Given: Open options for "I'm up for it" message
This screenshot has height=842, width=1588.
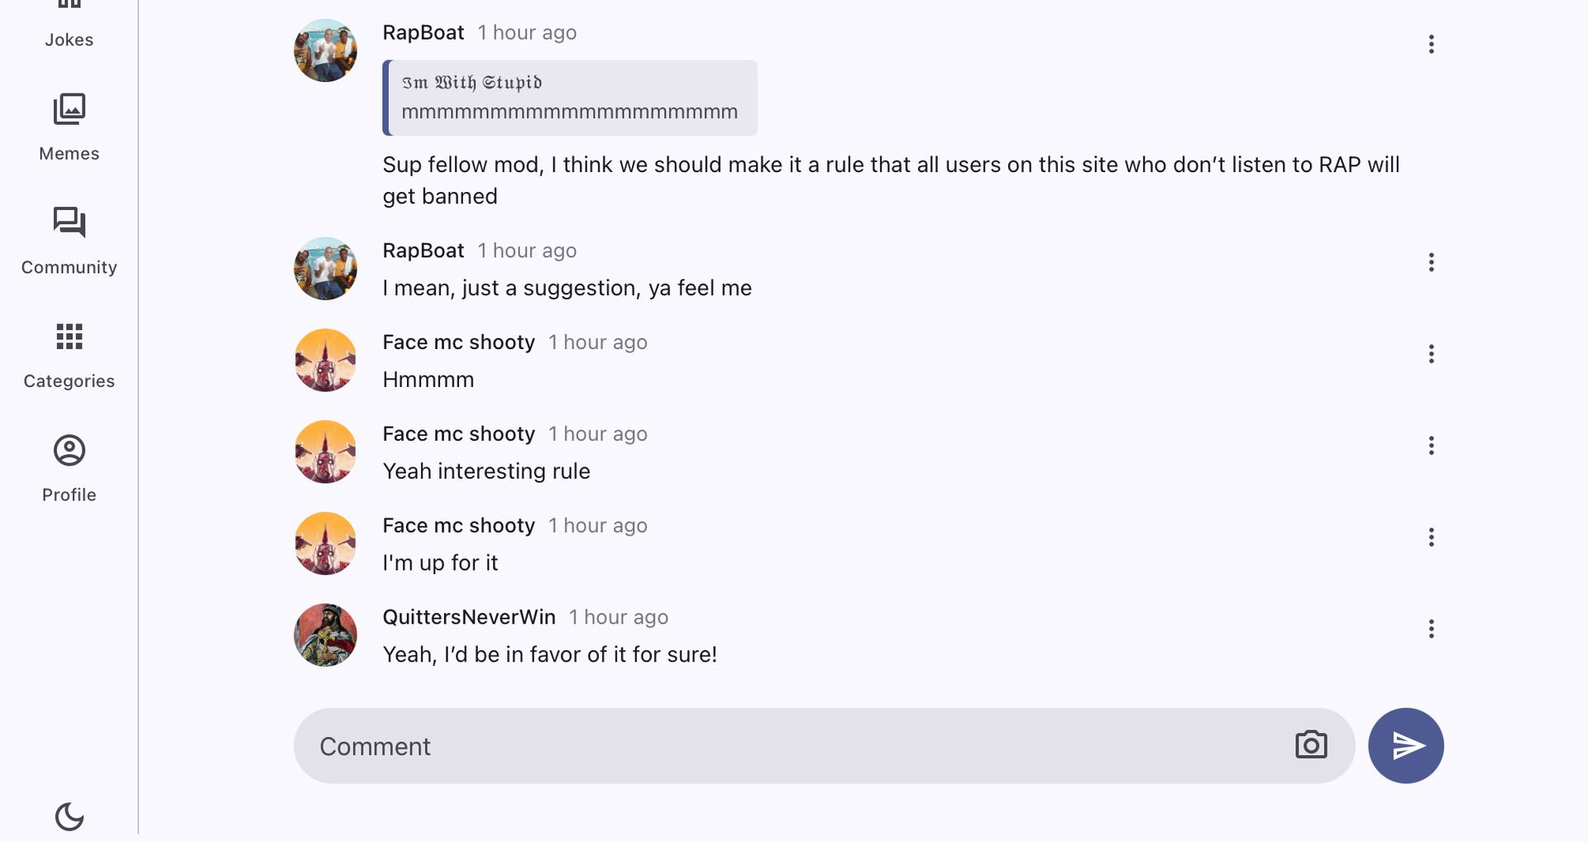Looking at the screenshot, I should click(x=1431, y=538).
